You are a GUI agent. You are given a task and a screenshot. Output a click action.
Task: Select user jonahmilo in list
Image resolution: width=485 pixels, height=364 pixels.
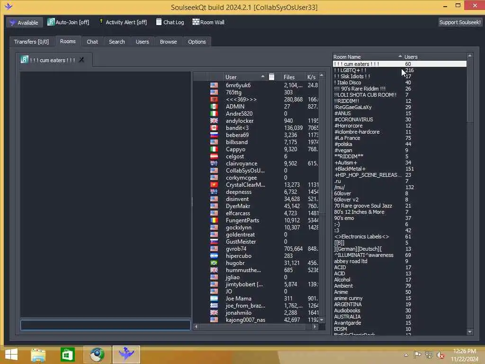[x=239, y=313]
